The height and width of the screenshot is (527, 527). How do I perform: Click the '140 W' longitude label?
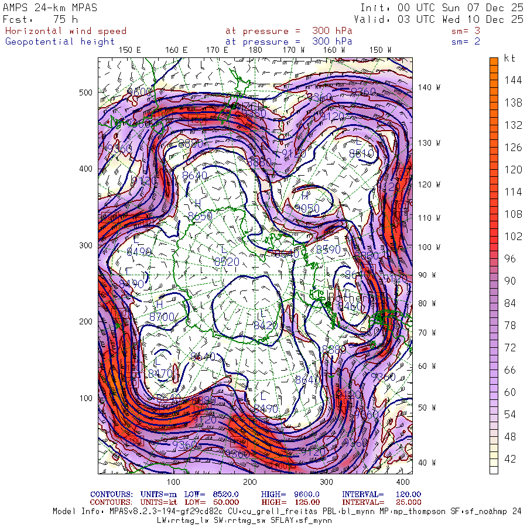point(429,87)
